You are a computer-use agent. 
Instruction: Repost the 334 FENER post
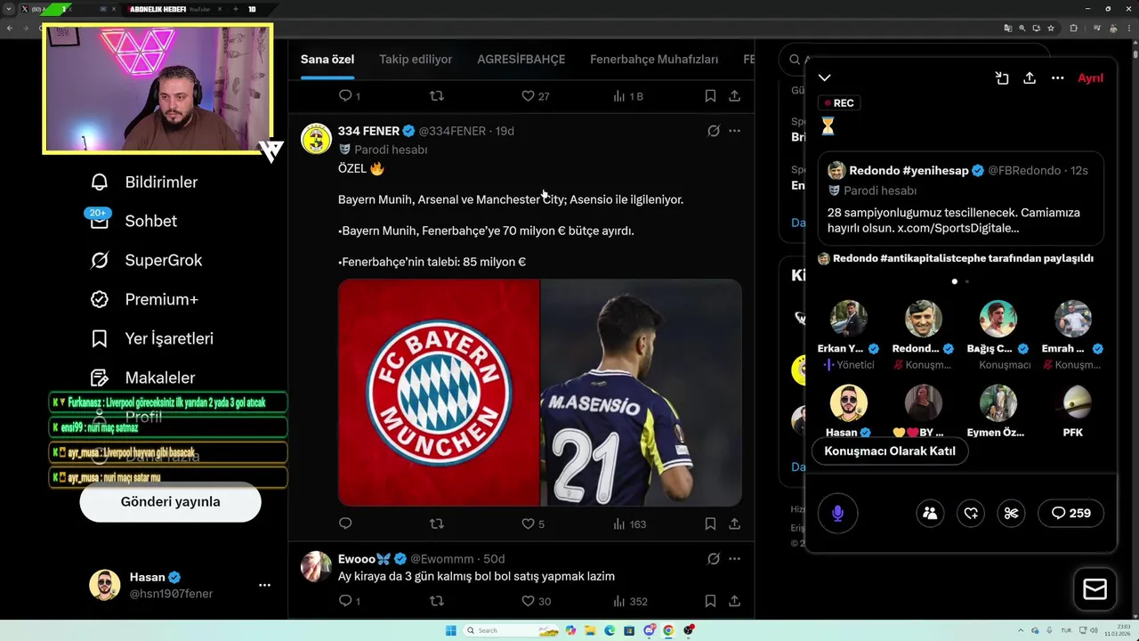436,523
